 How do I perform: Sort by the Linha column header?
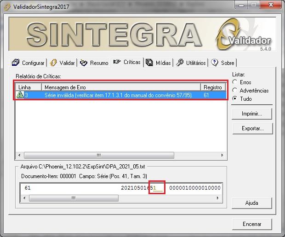click(x=28, y=87)
